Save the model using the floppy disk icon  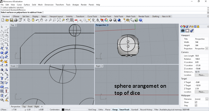(x=11, y=20)
